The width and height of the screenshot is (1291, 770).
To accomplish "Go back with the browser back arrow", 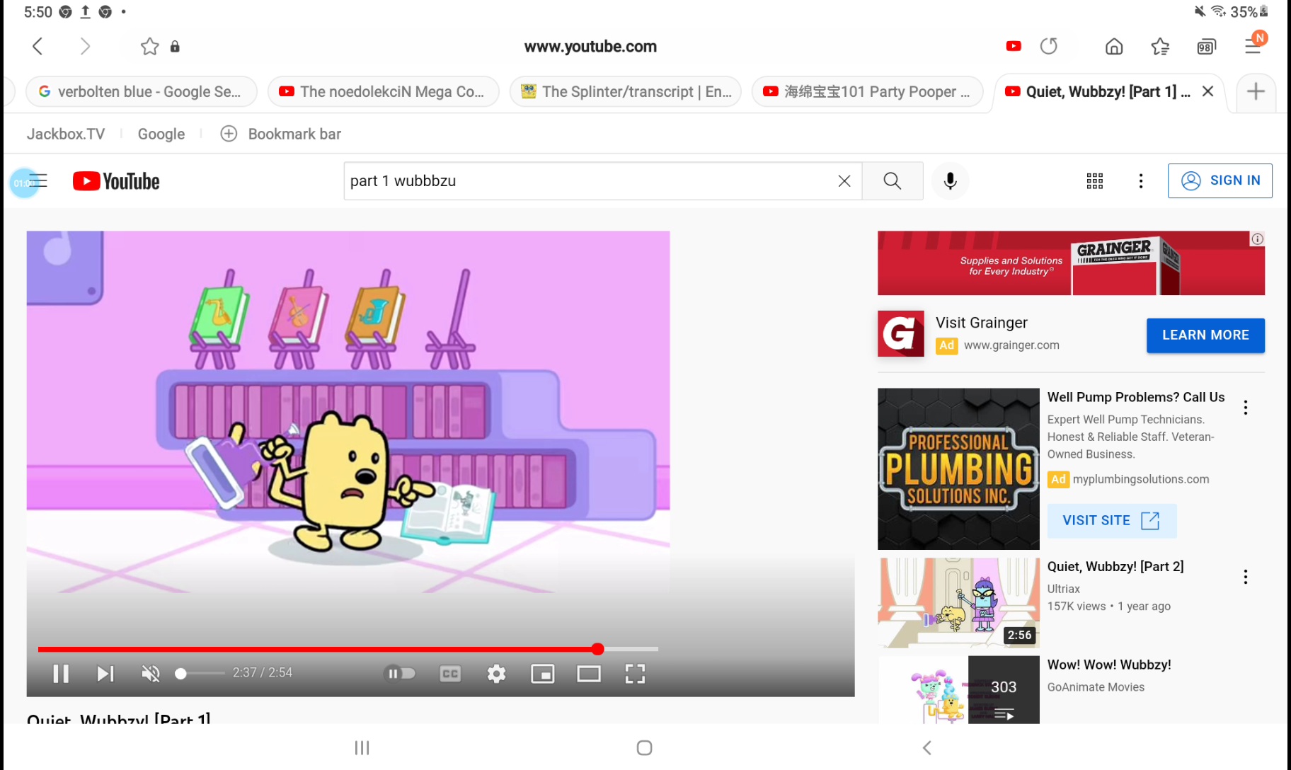I will point(38,47).
